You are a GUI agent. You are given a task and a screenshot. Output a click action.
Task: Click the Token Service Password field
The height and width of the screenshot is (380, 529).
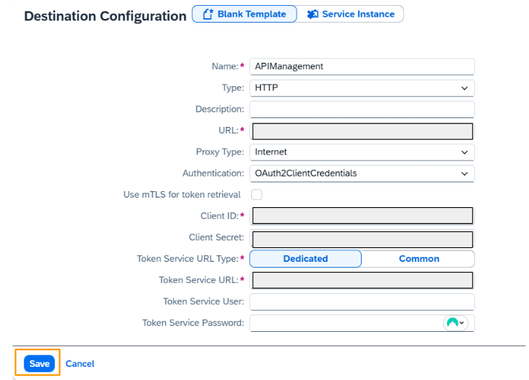point(362,323)
